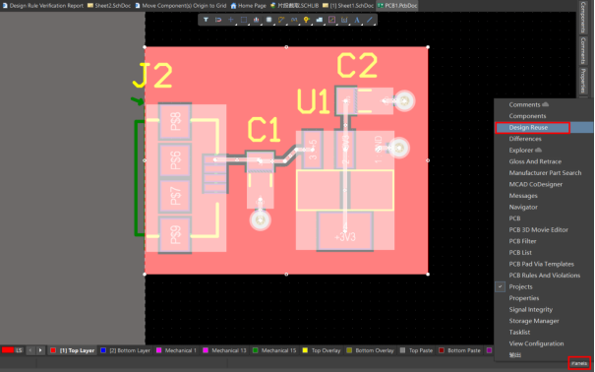595x372 pixels.
Task: Toggle Bottom Layer color box visibility
Action: [x=103, y=350]
